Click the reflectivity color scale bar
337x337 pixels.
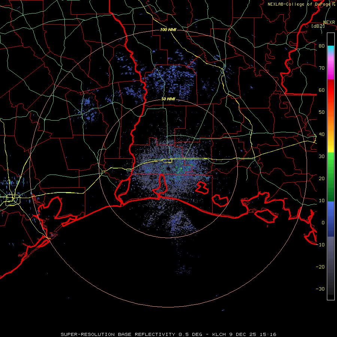(331, 166)
